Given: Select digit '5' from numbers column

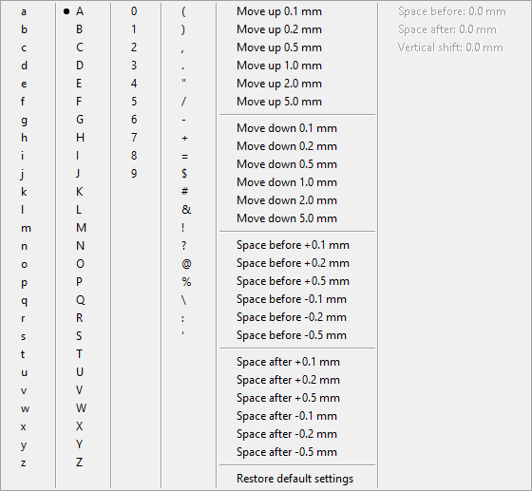Looking at the screenshot, I should (136, 102).
